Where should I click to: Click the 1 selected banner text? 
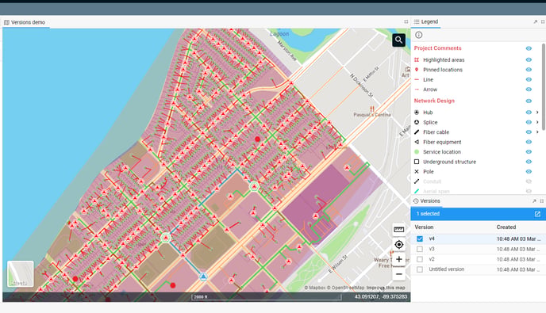[x=428, y=214]
